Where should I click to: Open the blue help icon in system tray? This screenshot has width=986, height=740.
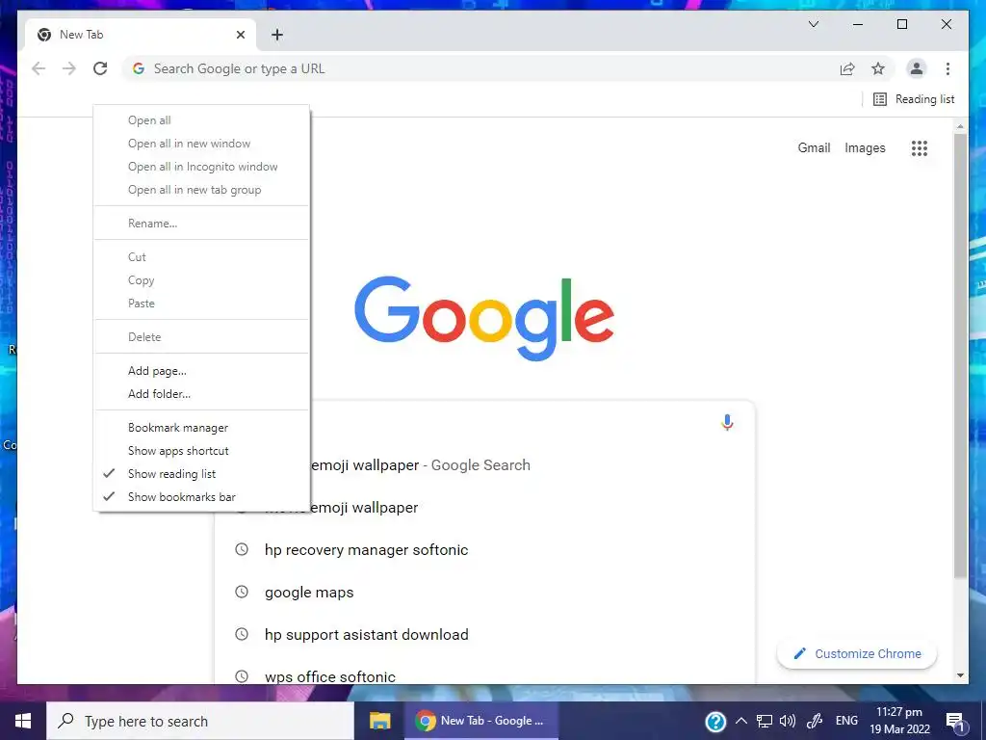point(715,721)
